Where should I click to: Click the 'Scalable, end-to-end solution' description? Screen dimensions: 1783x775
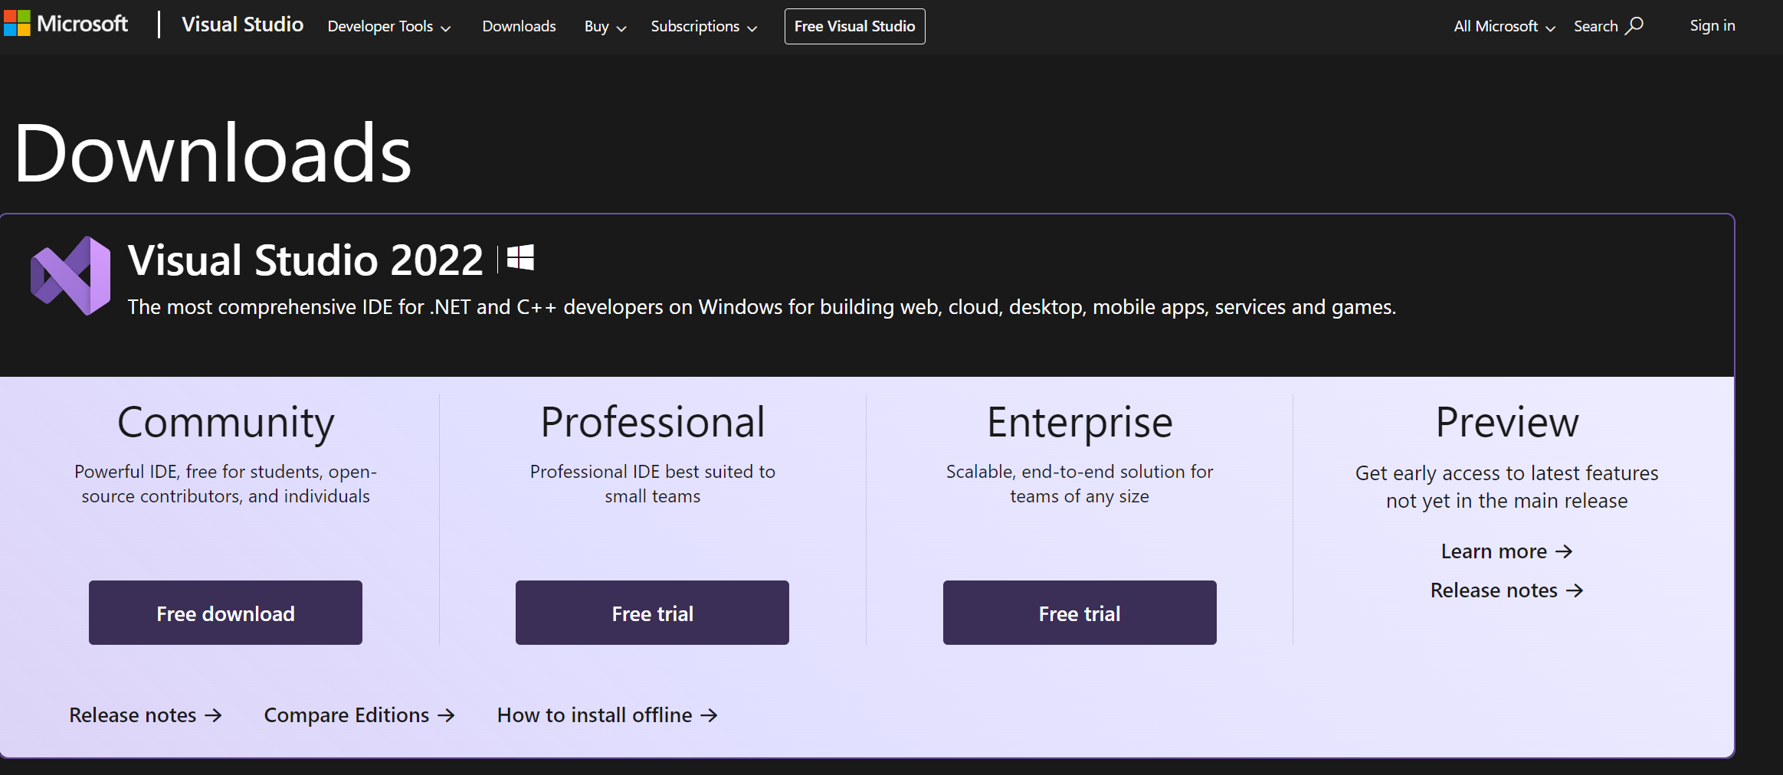point(1080,484)
